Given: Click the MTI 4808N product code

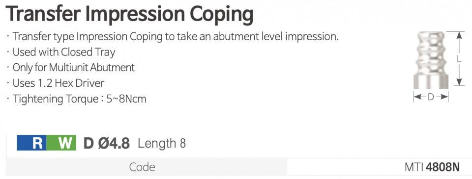Looking at the screenshot, I should [432, 168].
